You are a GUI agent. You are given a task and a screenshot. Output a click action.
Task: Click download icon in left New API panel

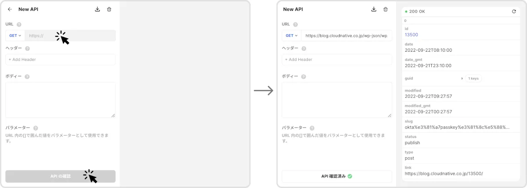coord(97,9)
